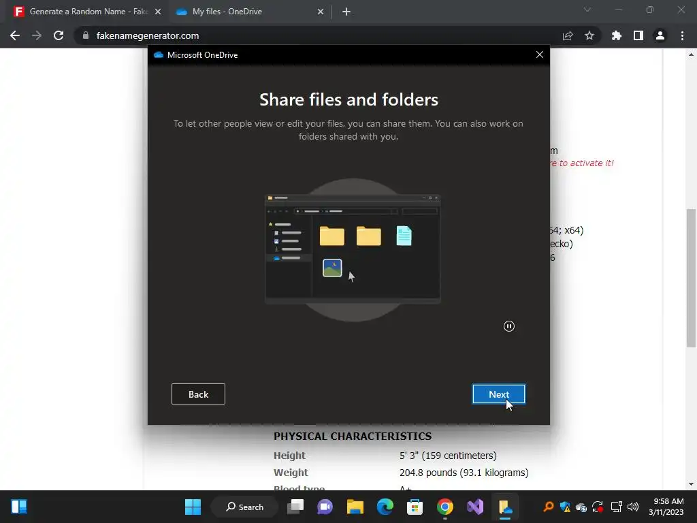Open the Widgets panel icon
The image size is (697, 523).
[x=19, y=507]
